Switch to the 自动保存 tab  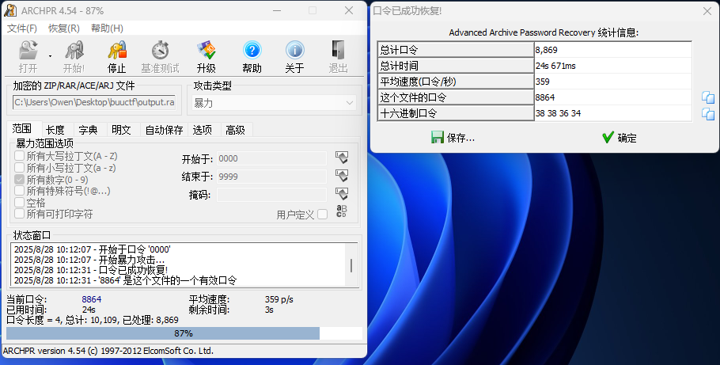[164, 130]
